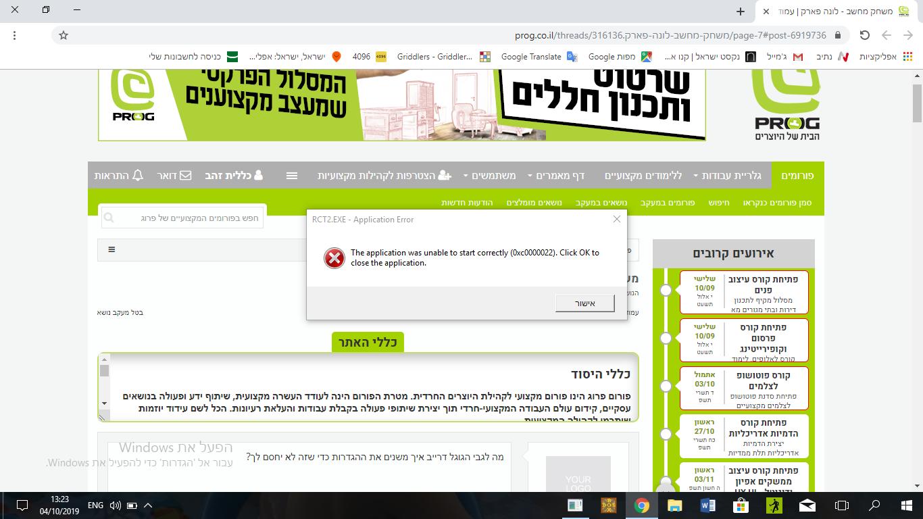Open the התראות notifications bell
923x519 pixels.
click(x=119, y=176)
